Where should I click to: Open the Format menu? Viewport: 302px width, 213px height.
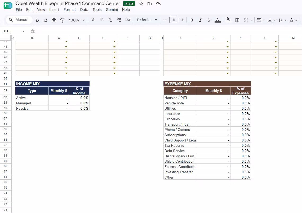(x=70, y=10)
